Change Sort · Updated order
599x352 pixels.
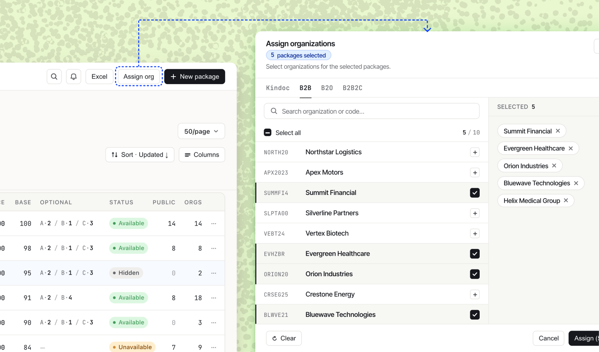140,155
